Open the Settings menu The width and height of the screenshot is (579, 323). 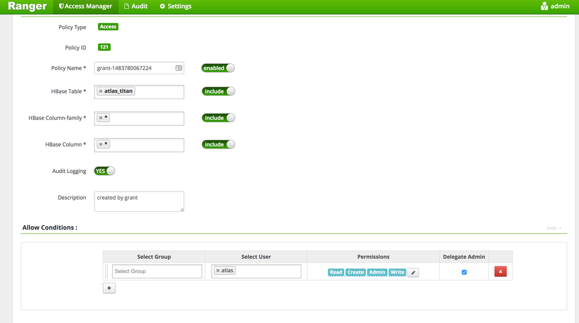(176, 6)
